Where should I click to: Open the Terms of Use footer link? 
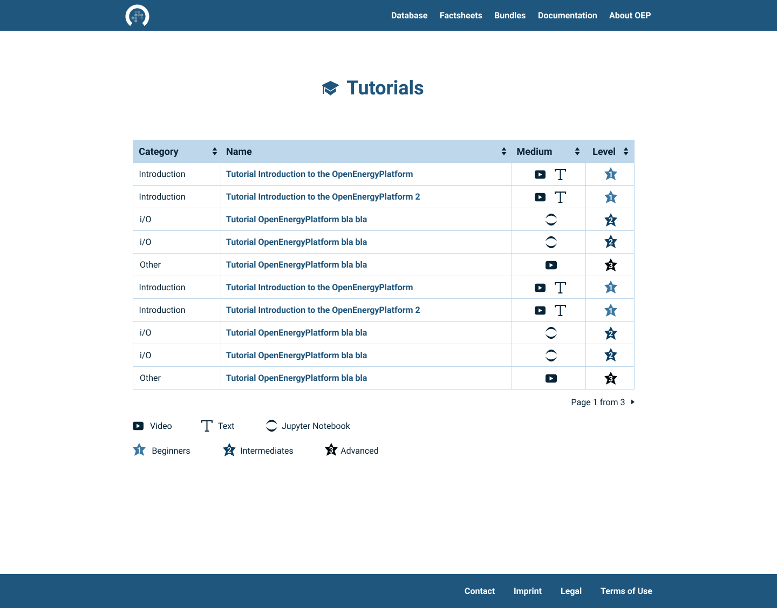(626, 591)
